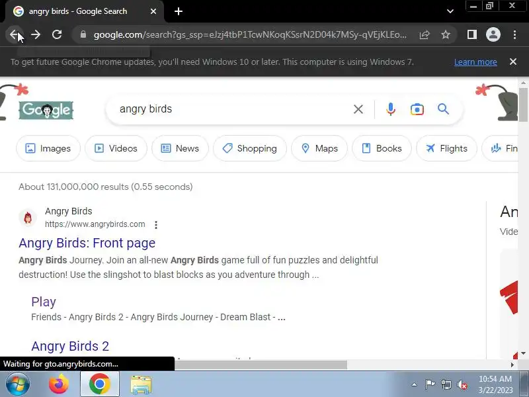Open File Explorer from the taskbar
Screen dimensions: 529x397
pyautogui.click(x=141, y=384)
